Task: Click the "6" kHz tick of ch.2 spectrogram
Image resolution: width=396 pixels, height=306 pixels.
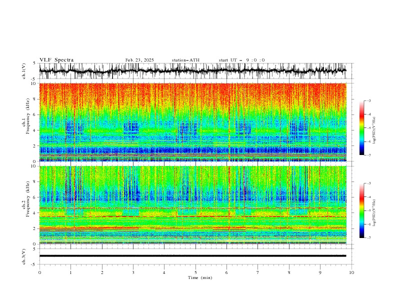Action: [x=34, y=197]
